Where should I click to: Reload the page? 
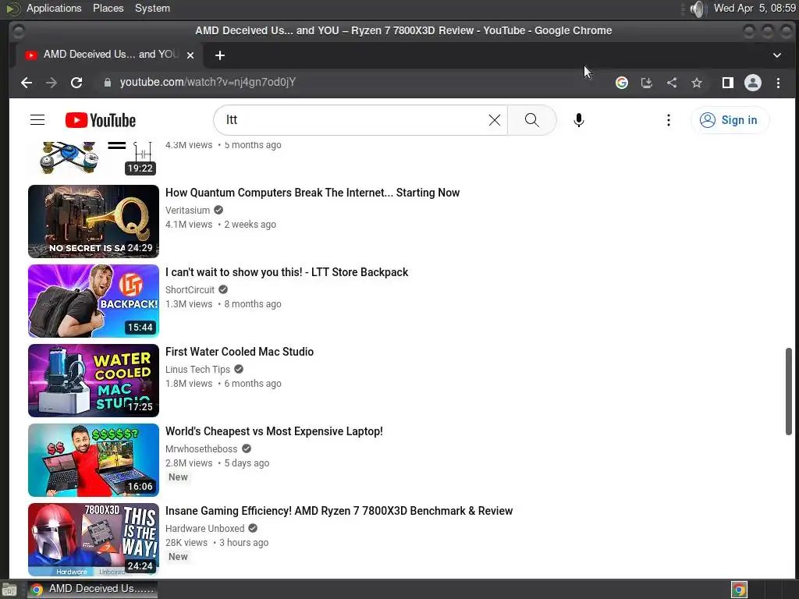76,83
